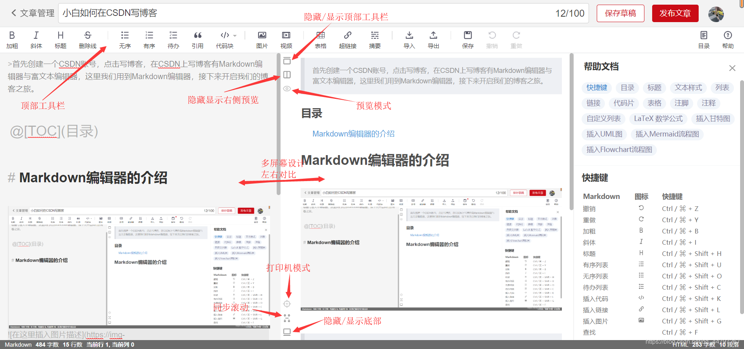Select the 快捷键 help tab
Image resolution: width=744 pixels, height=349 pixels.
coord(597,88)
